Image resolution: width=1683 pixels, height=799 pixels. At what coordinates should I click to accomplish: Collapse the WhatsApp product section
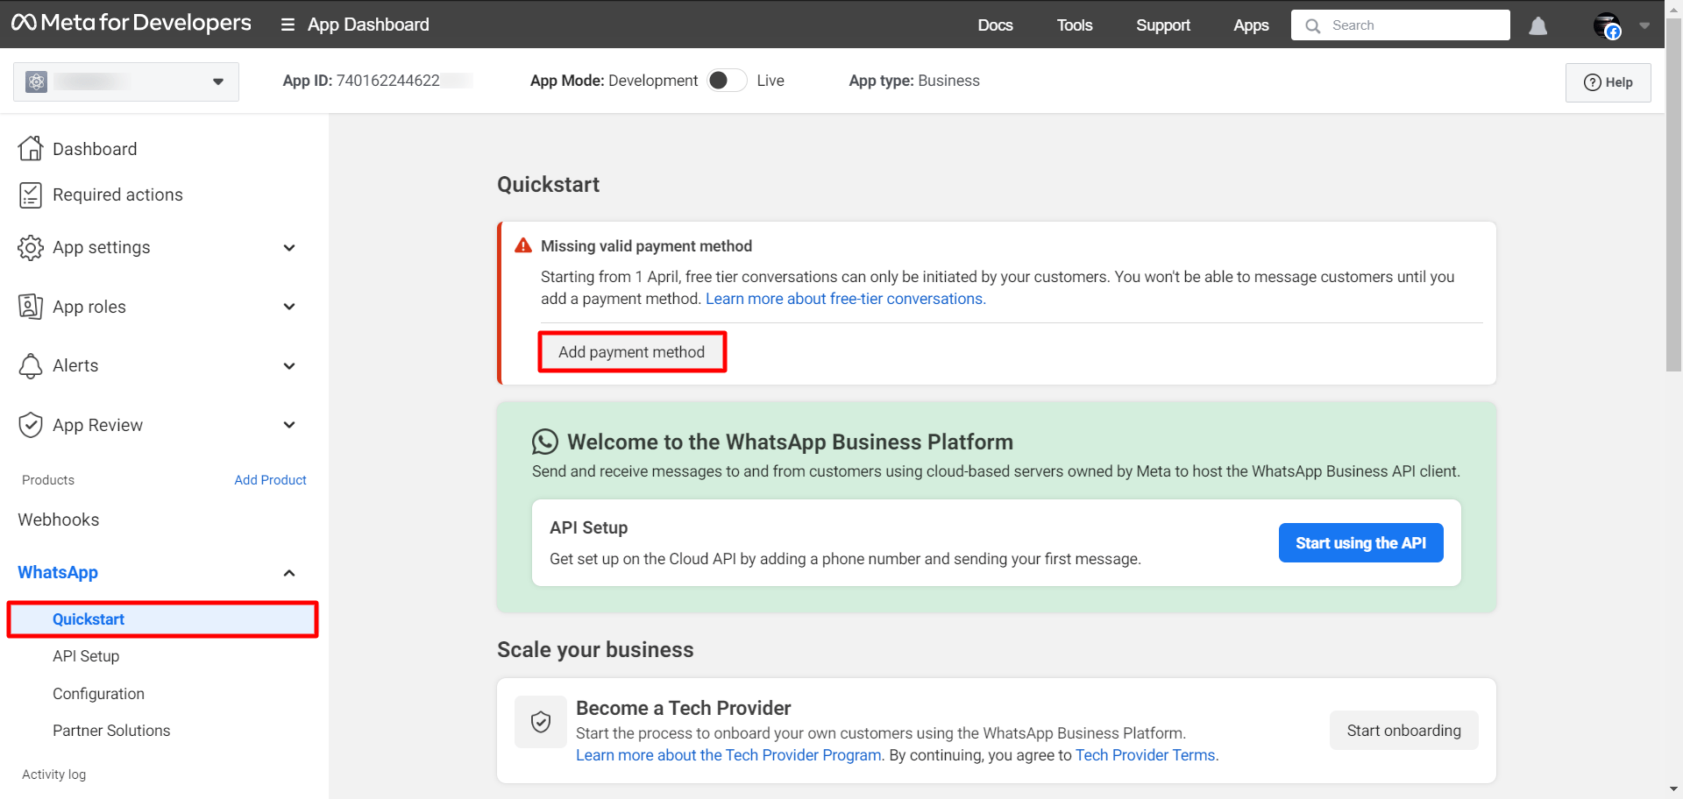pos(289,573)
